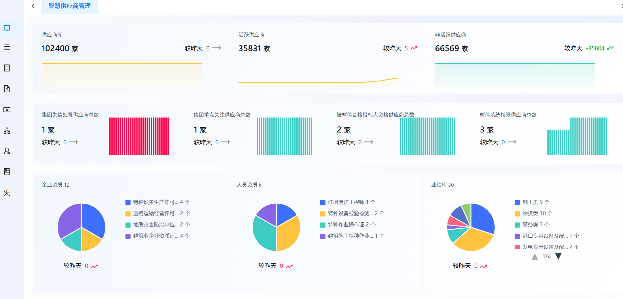Toggle the purple 建筑业企业资质证 legend swatch

click(128, 236)
